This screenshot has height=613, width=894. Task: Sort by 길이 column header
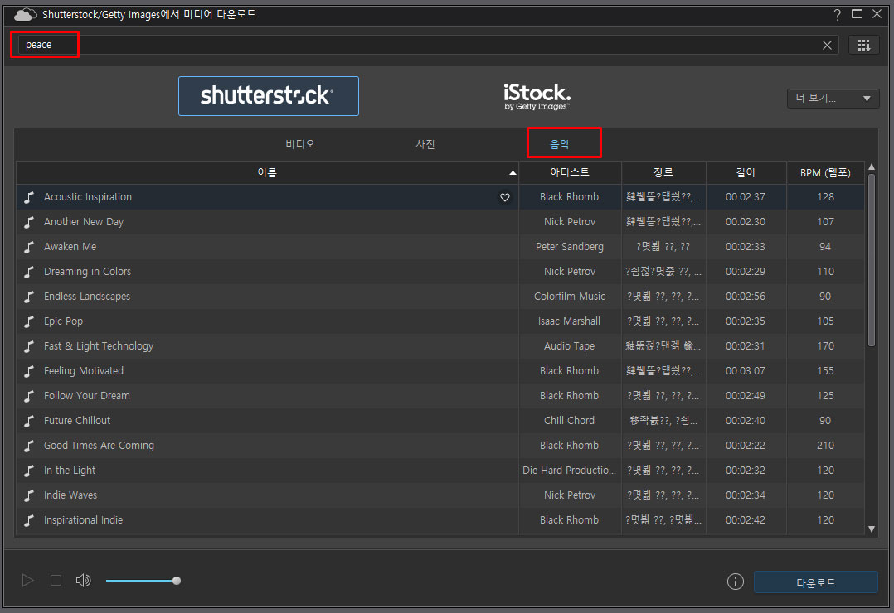(x=746, y=172)
